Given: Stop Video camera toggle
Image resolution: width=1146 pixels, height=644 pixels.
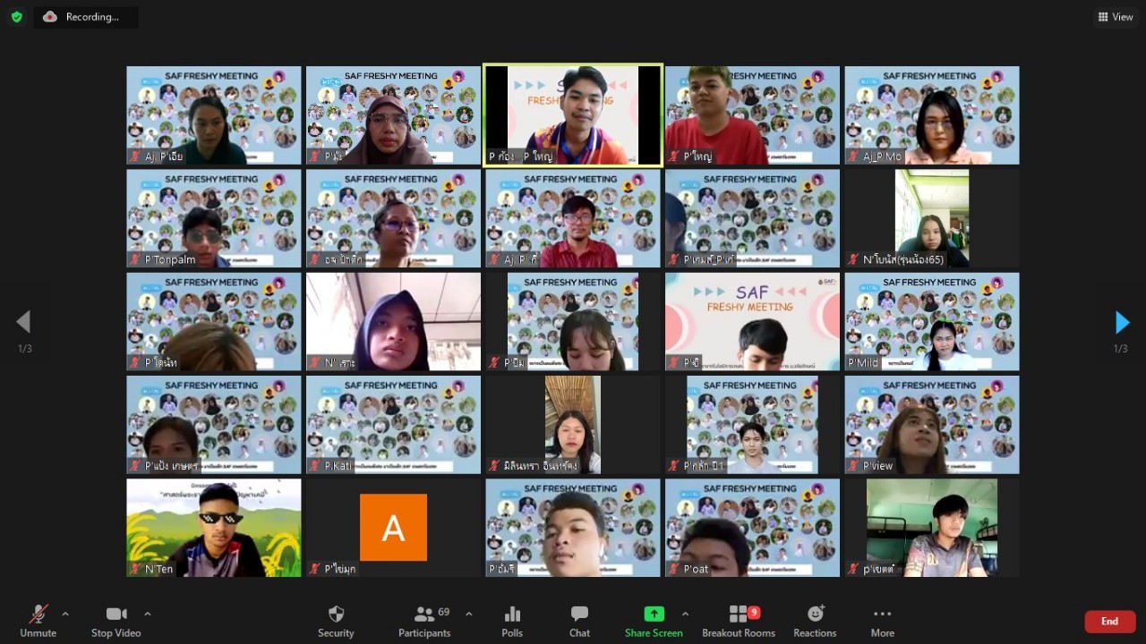Looking at the screenshot, I should pos(115,621).
